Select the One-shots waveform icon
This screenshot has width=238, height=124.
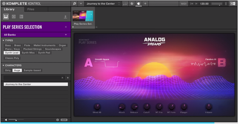21,17
